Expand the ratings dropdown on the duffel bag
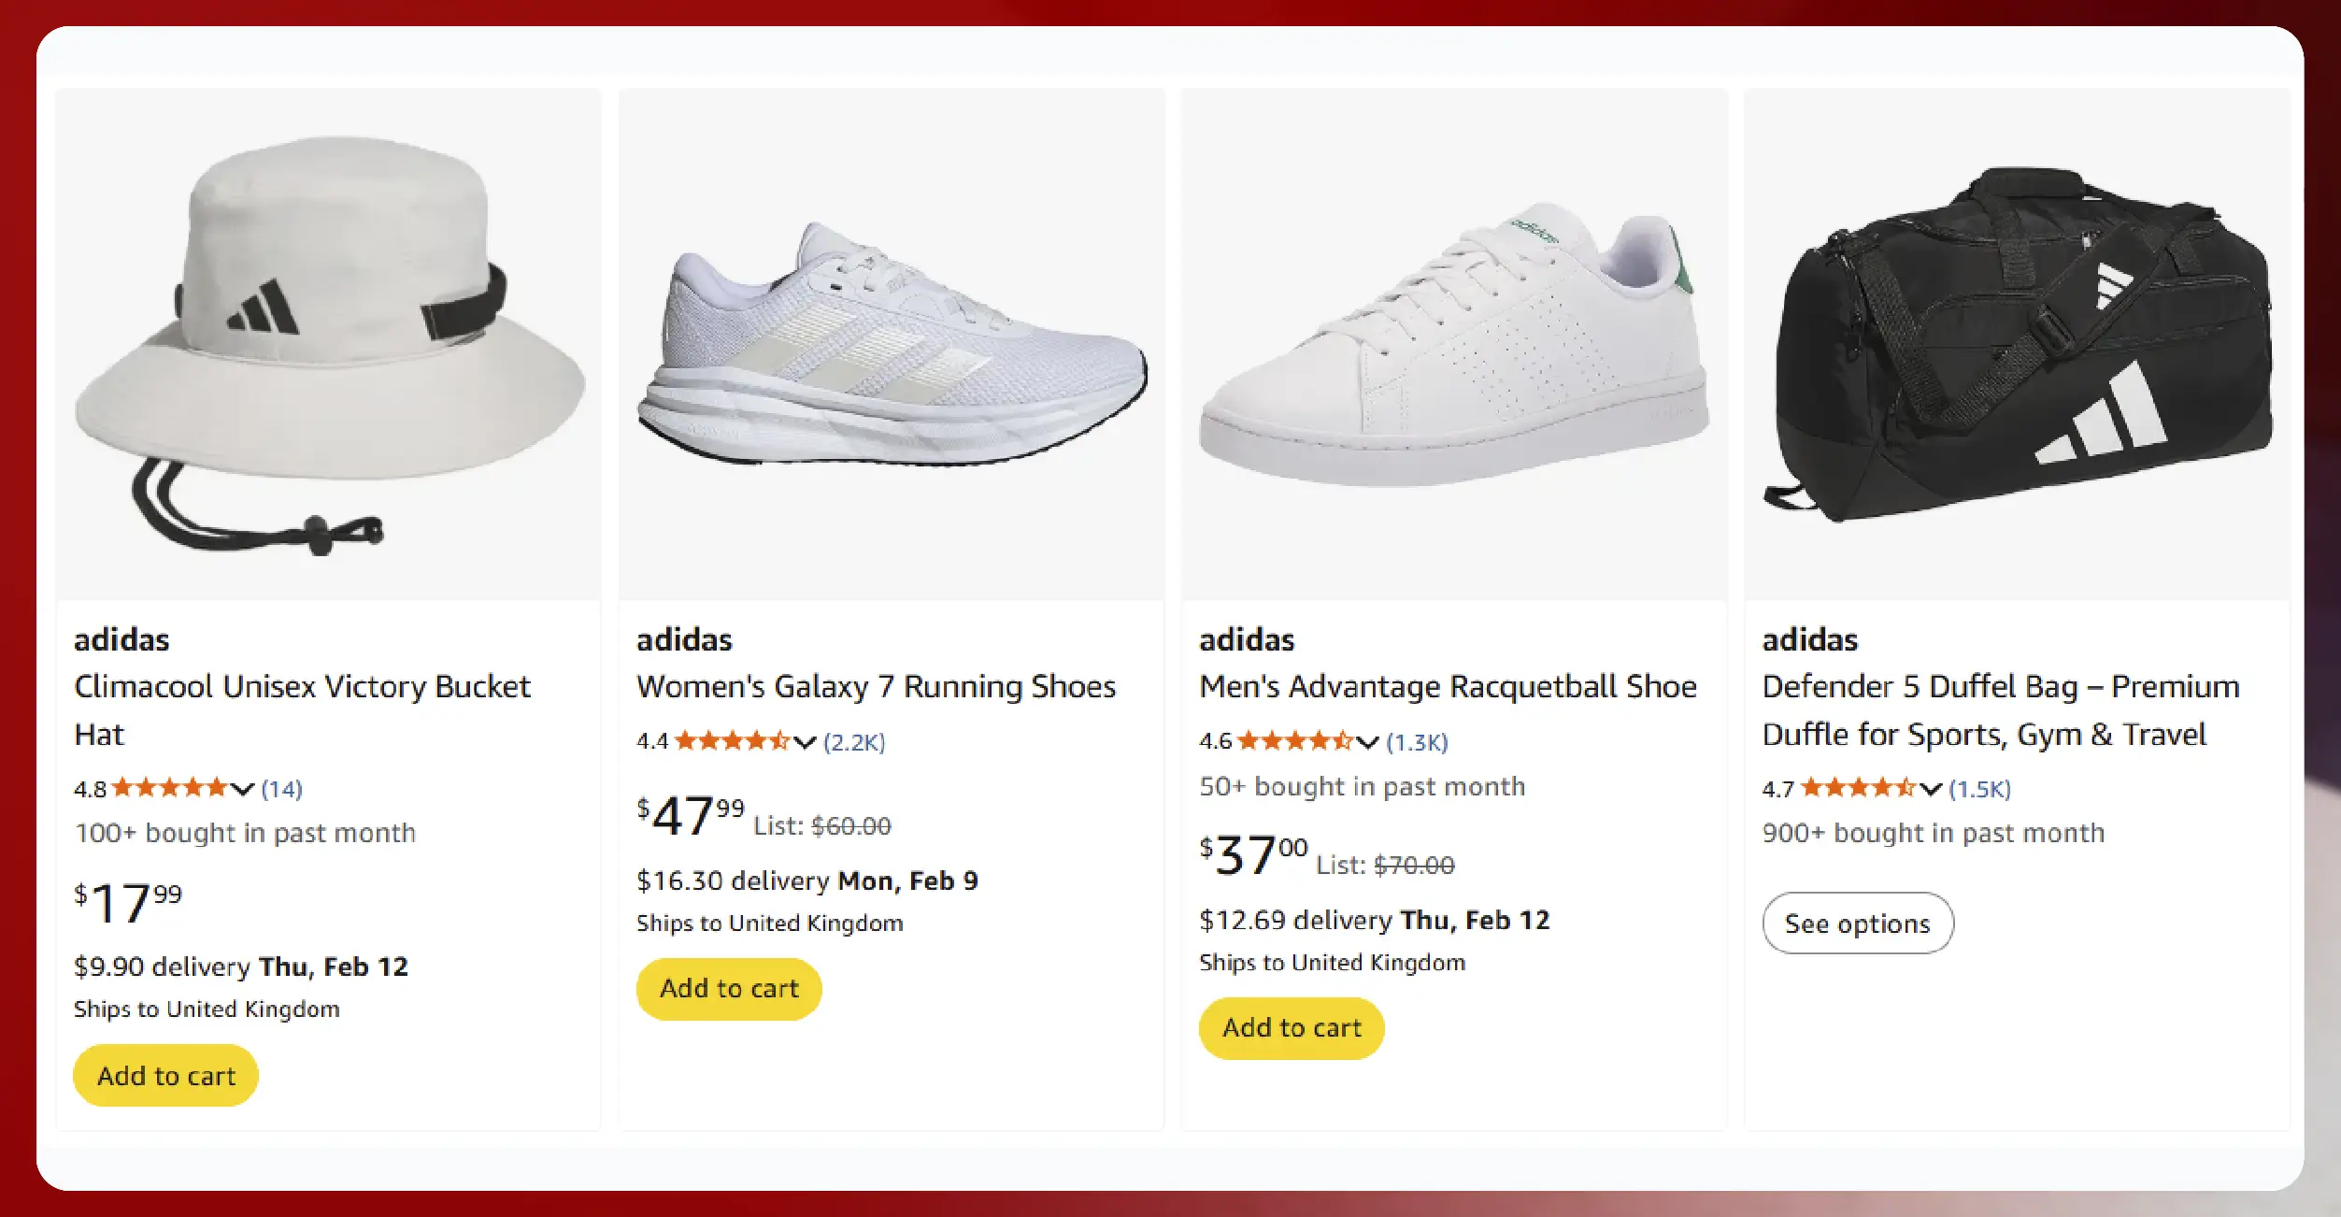 (1928, 788)
